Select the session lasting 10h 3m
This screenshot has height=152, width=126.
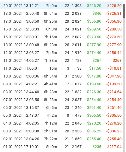point(61,29)
